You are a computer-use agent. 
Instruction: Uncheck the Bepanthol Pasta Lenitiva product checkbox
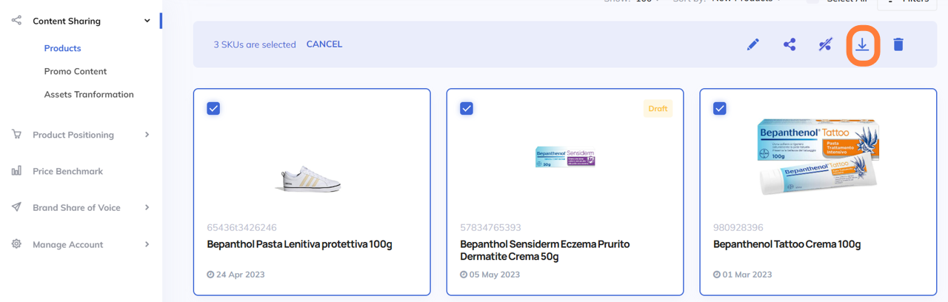pos(213,108)
